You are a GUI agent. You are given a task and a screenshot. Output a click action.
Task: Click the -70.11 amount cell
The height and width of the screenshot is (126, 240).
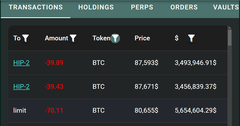(54, 111)
